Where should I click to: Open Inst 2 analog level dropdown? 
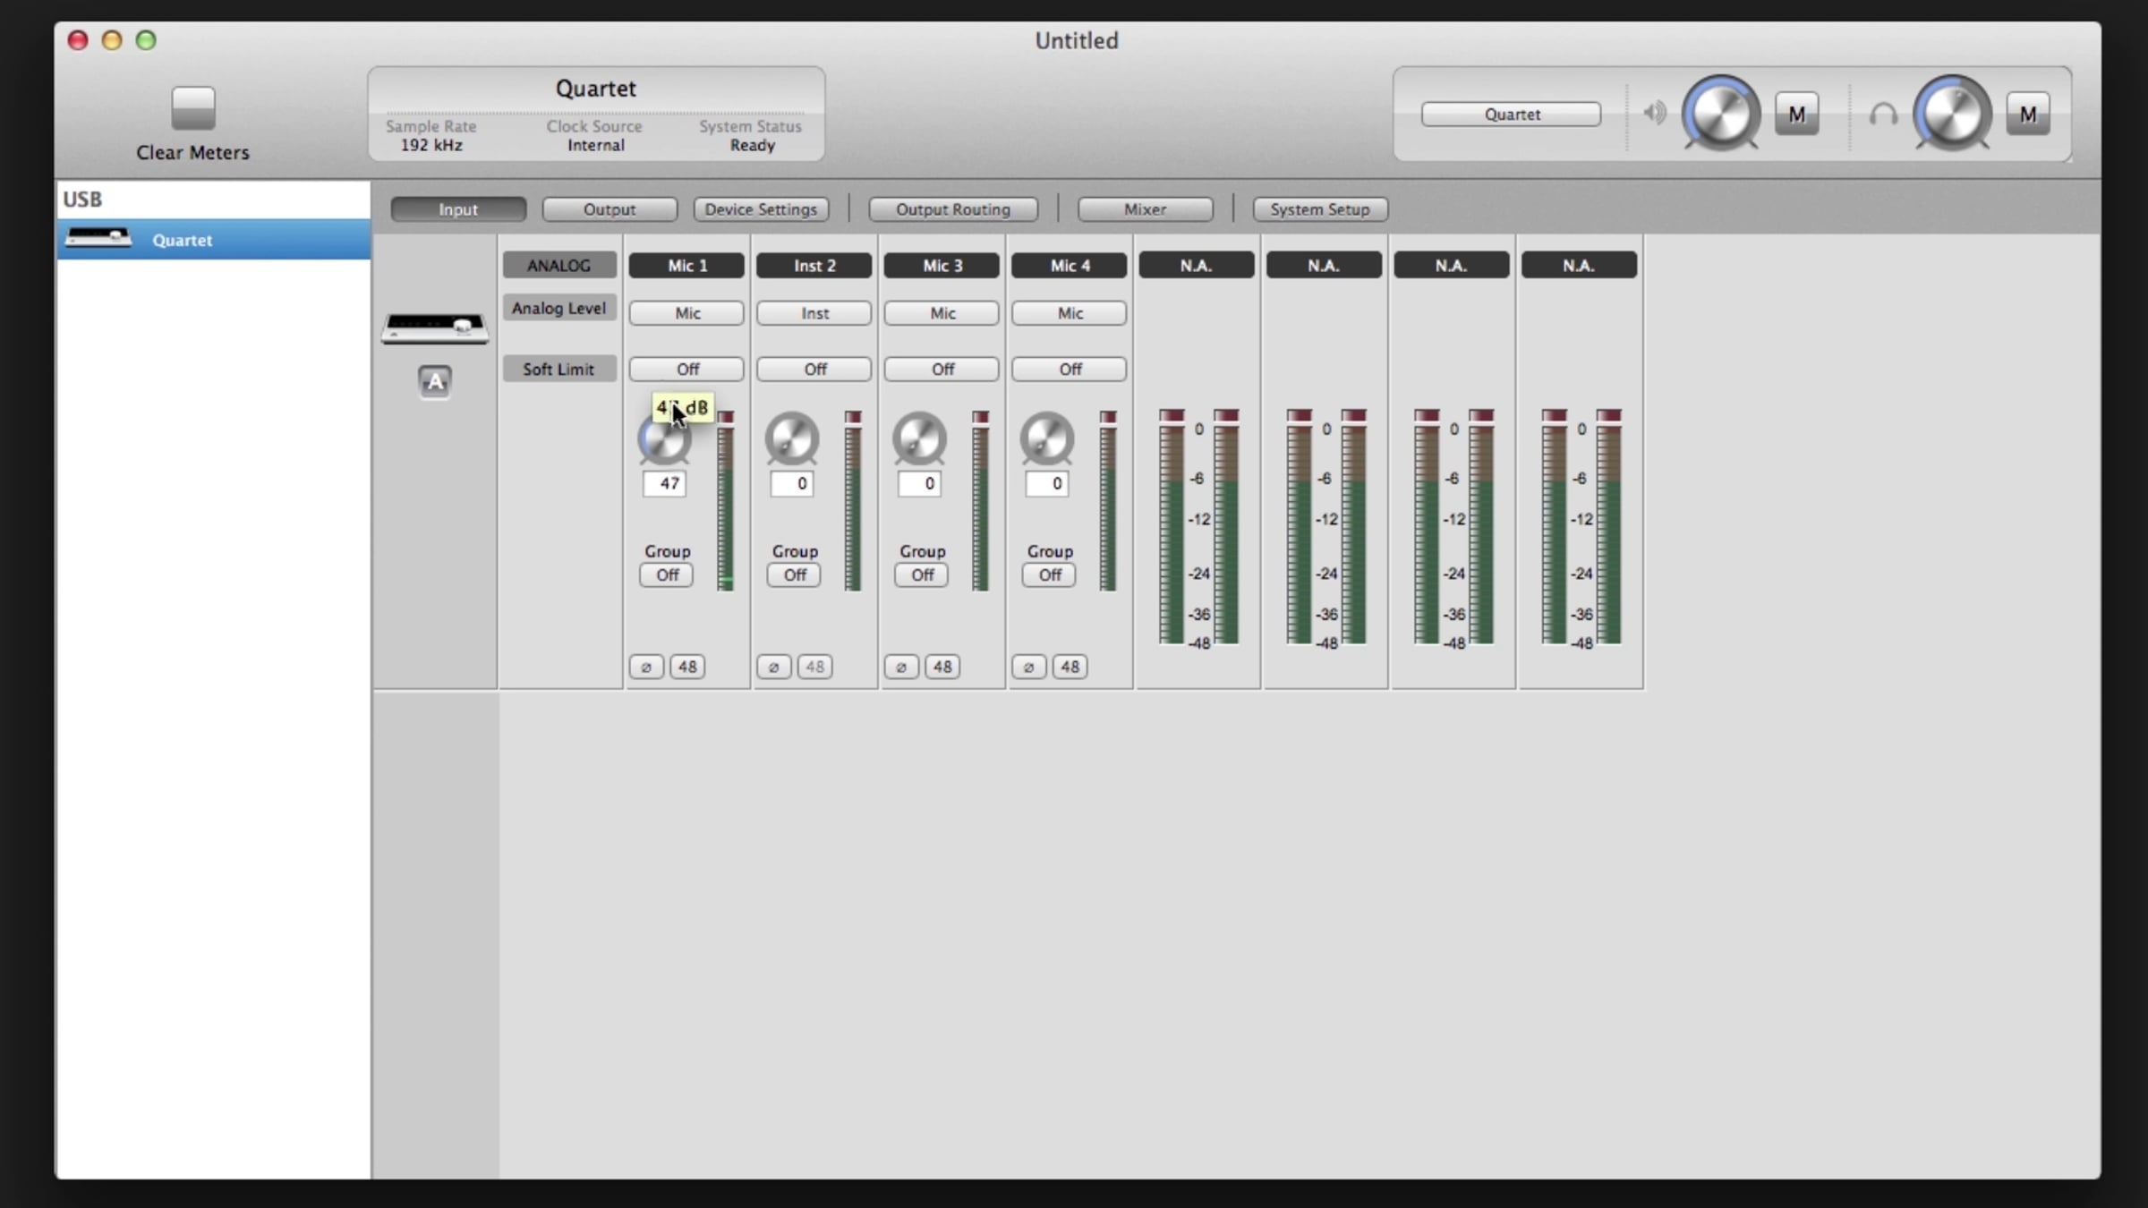(814, 313)
